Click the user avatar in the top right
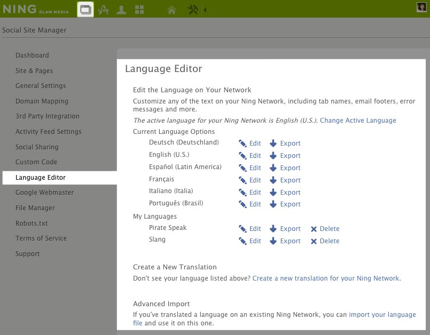The height and width of the screenshot is (335, 430). click(421, 7)
